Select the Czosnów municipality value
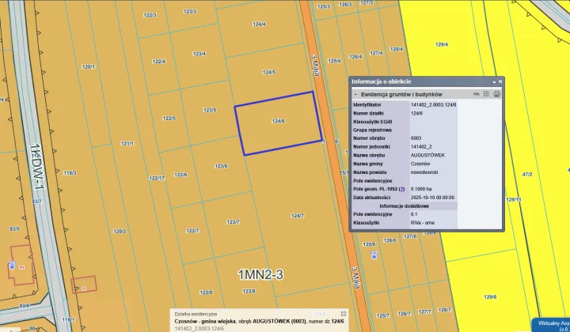 [420, 164]
